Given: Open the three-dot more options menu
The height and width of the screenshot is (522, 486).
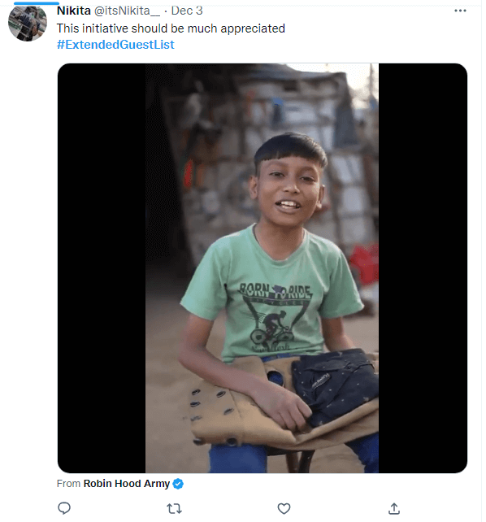Looking at the screenshot, I should [x=460, y=11].
